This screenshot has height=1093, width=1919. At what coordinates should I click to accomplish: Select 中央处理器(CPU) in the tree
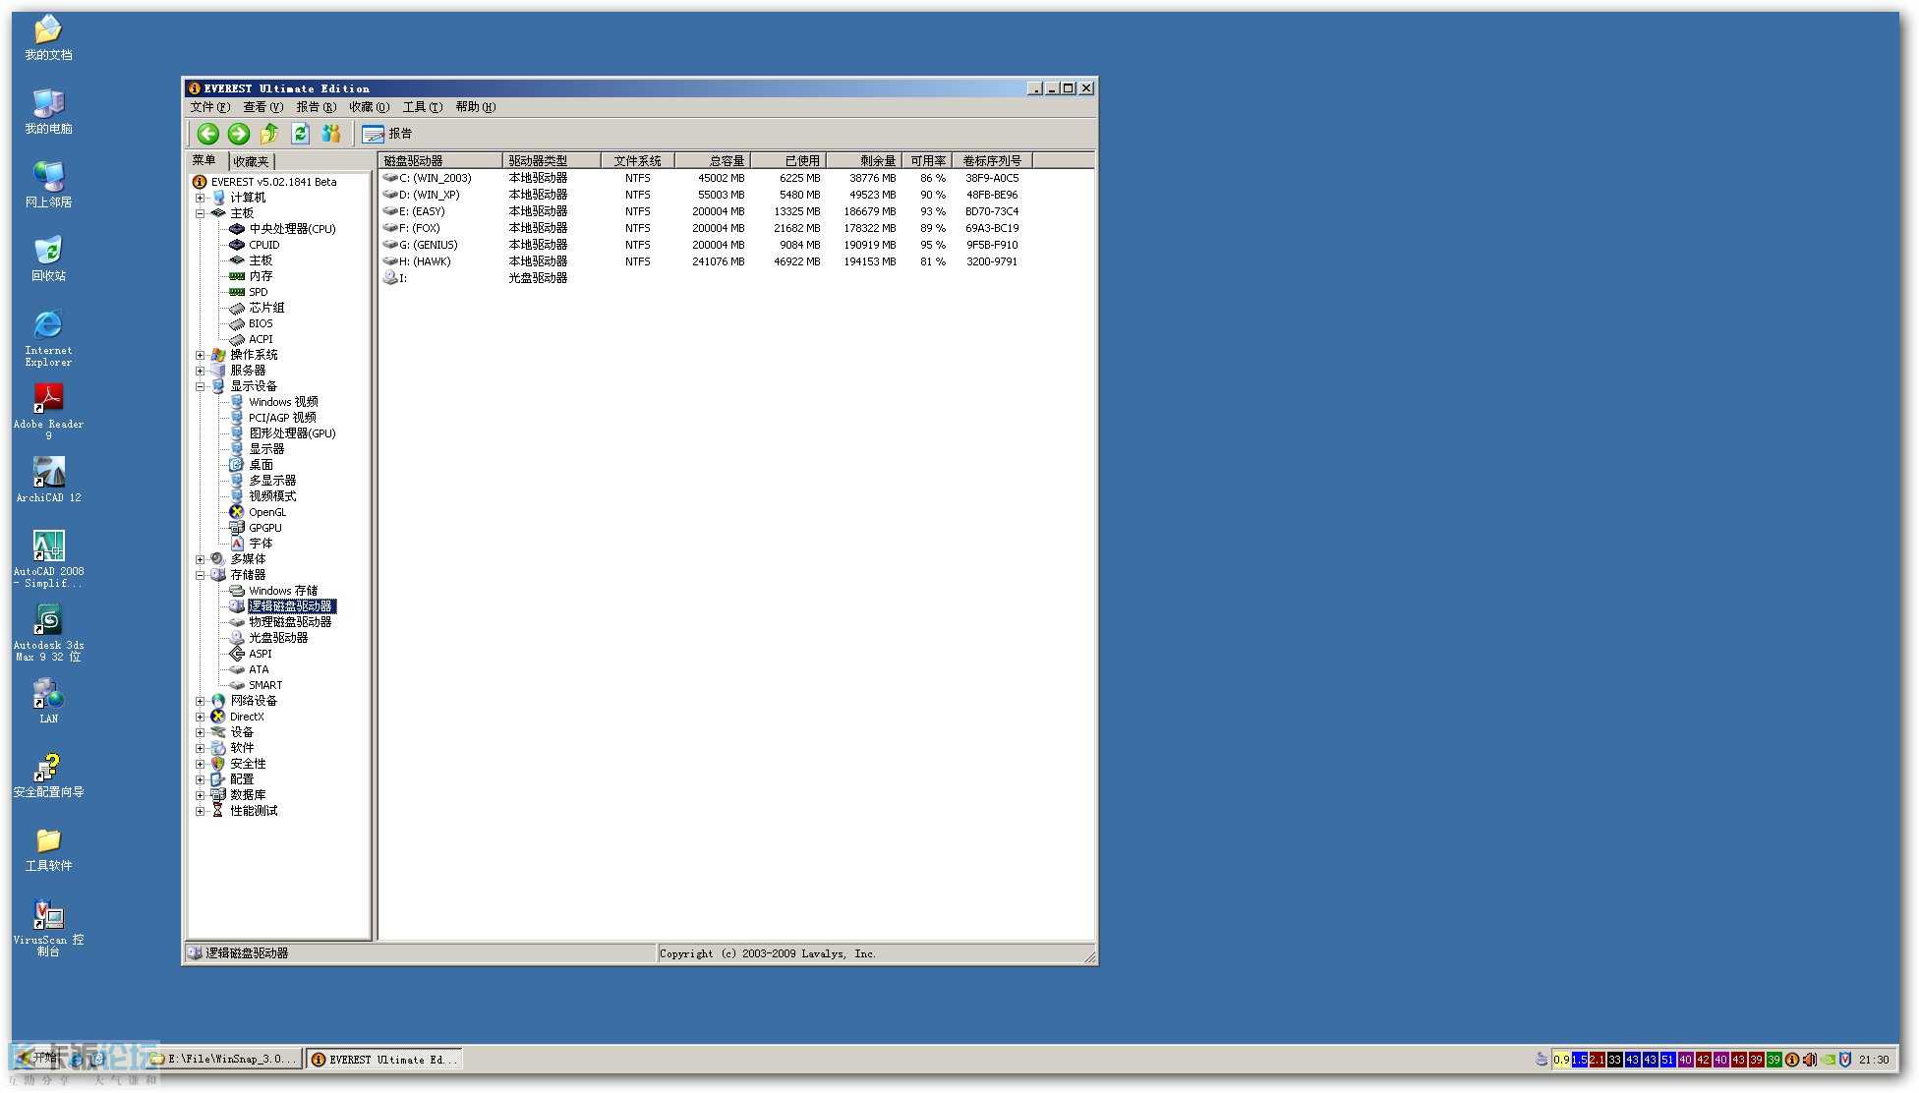pos(292,229)
